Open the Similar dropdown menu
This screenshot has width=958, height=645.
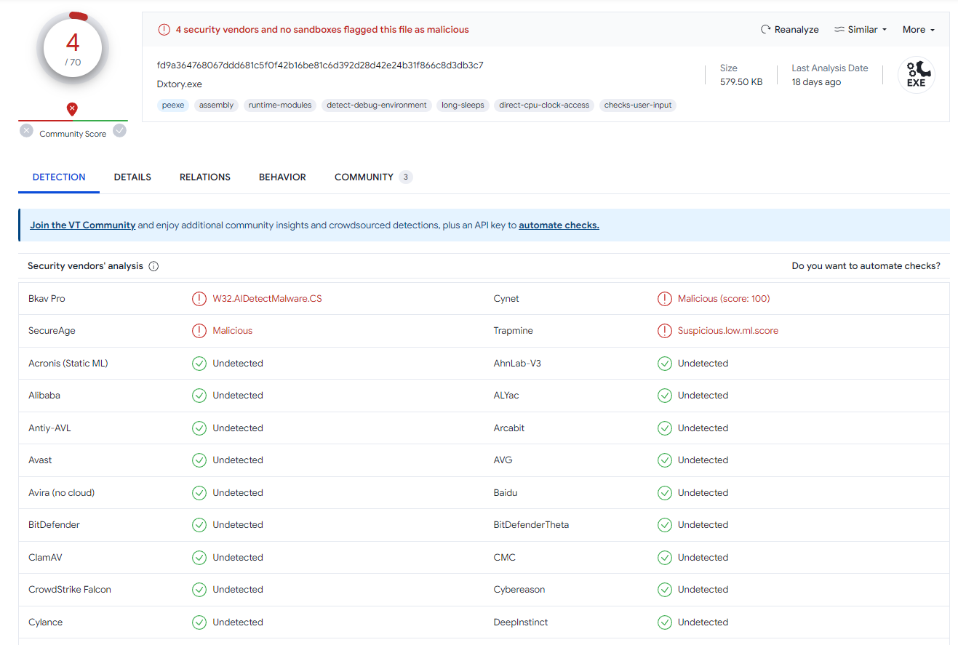click(x=861, y=30)
